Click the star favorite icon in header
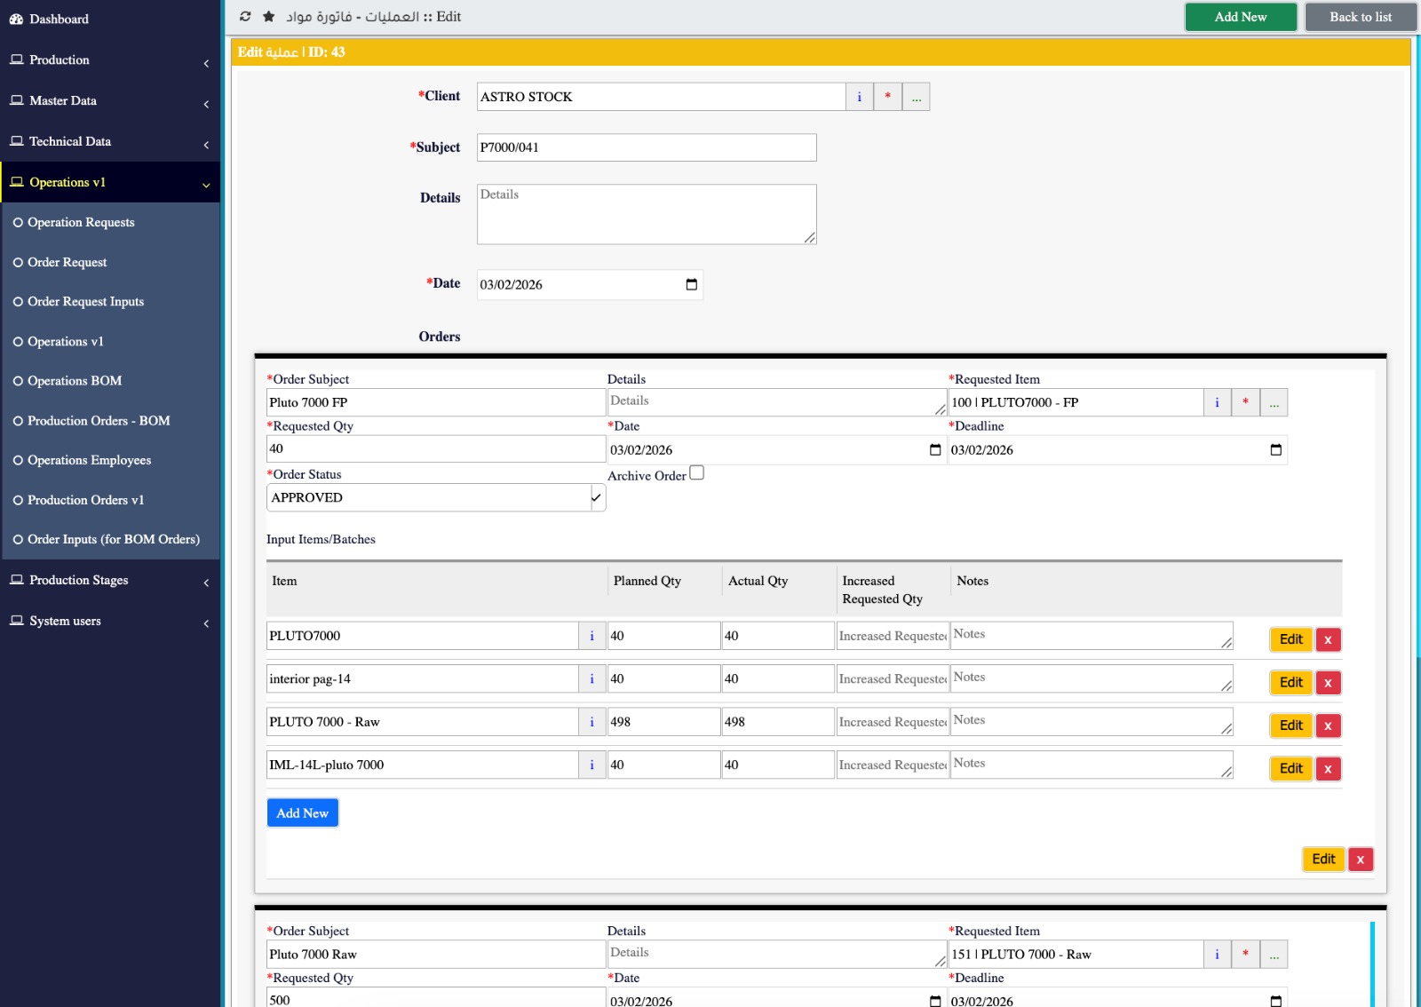1421x1007 pixels. point(268,17)
